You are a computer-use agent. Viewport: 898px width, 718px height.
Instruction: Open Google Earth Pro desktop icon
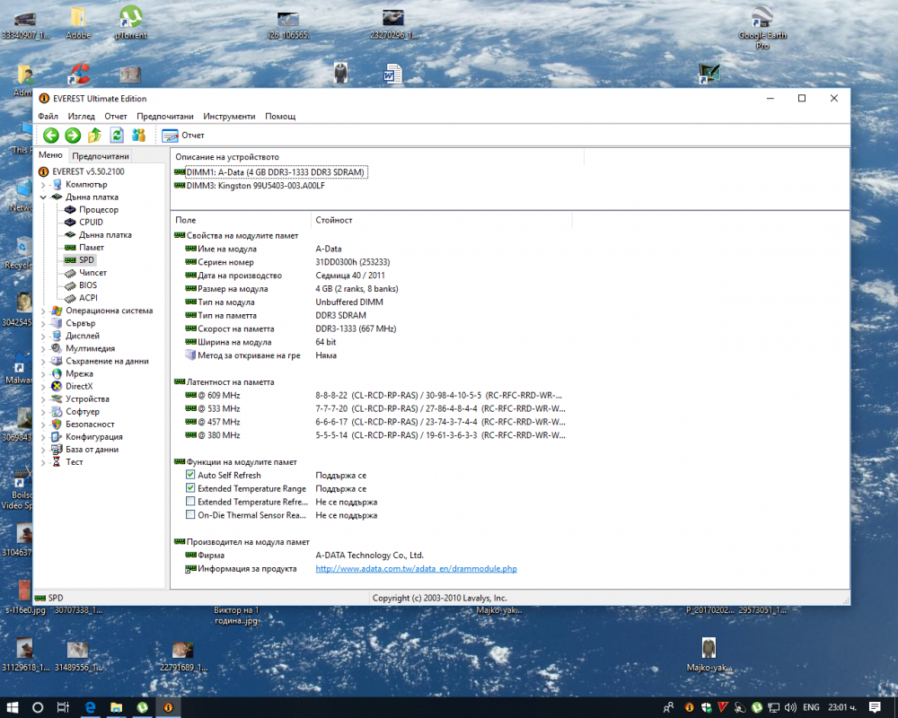762,26
